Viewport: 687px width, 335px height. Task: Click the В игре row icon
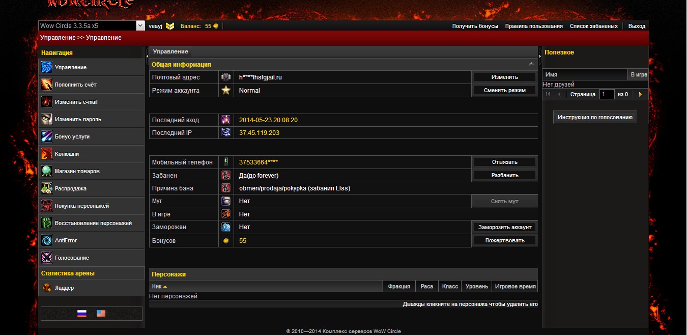pos(226,214)
